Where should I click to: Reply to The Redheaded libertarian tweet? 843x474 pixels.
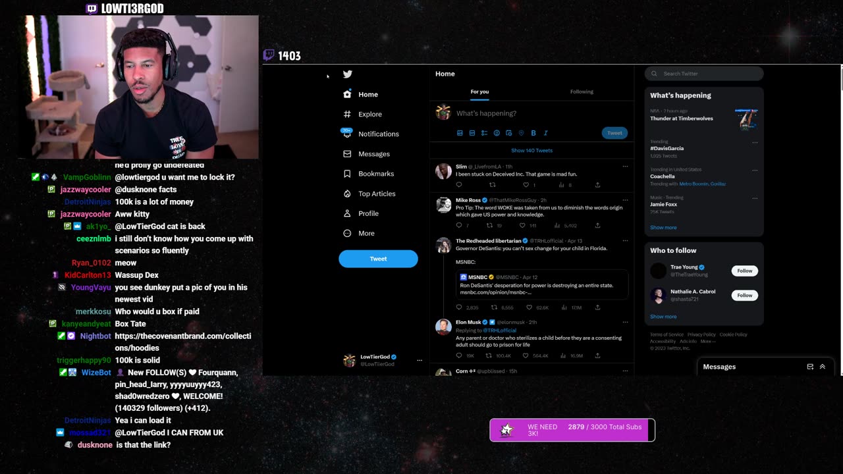tap(459, 307)
